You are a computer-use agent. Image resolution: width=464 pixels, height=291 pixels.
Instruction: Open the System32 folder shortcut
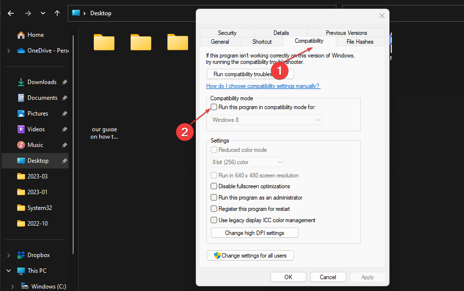pos(39,208)
